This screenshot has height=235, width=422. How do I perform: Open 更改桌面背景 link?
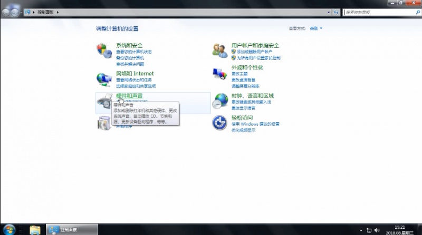pyautogui.click(x=243, y=80)
